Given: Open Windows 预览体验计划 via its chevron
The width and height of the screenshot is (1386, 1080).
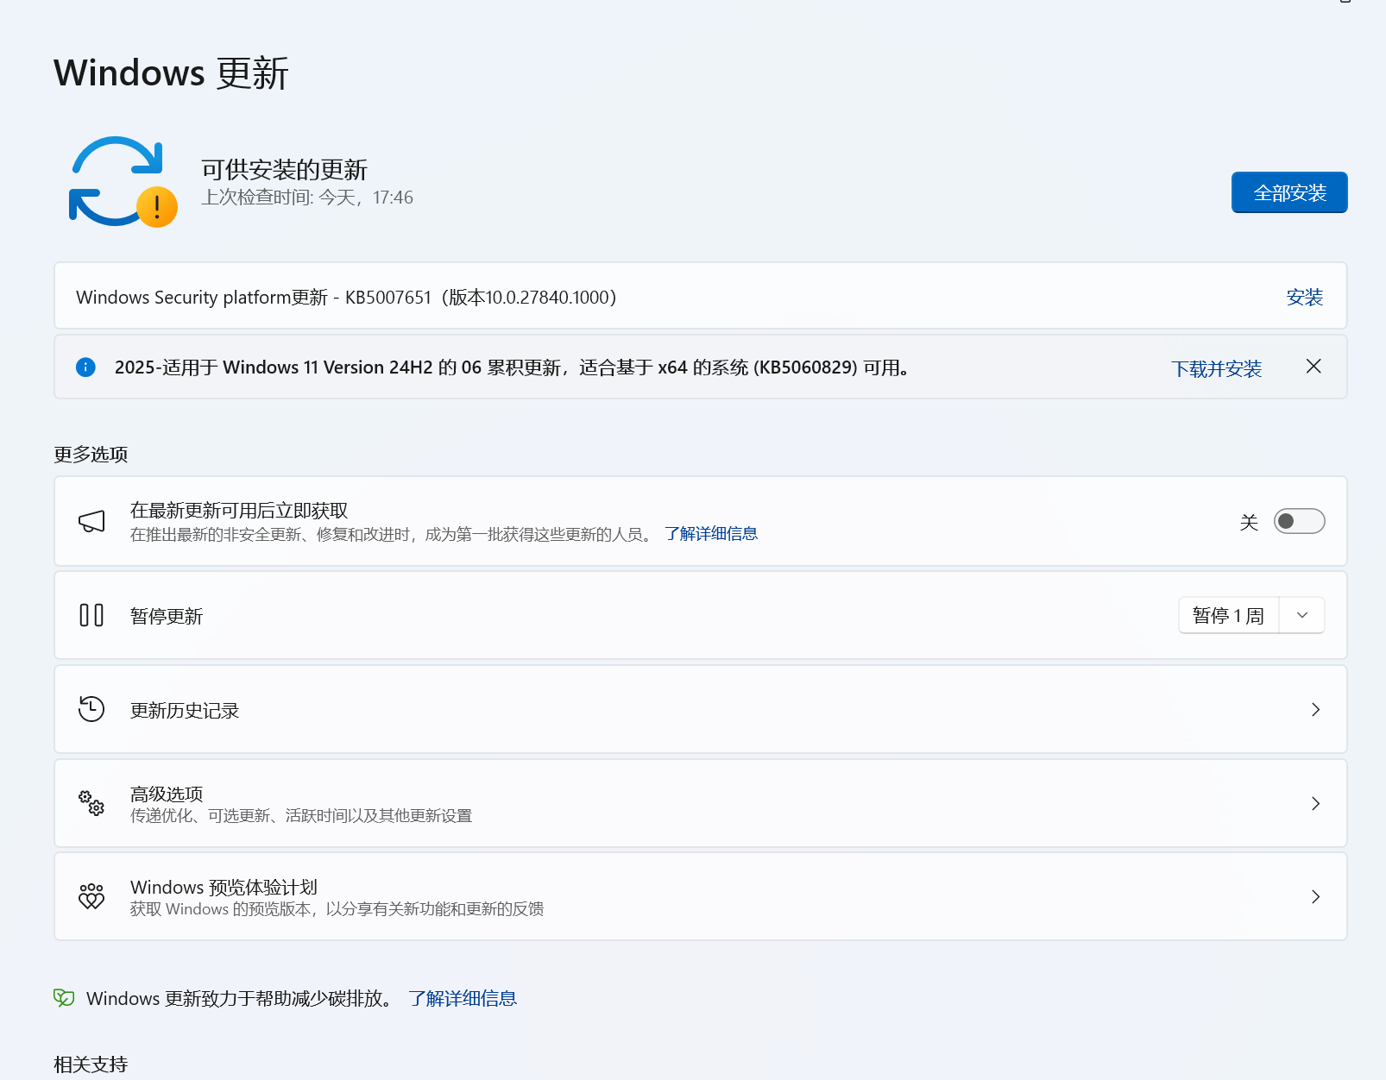Looking at the screenshot, I should [x=1315, y=896].
